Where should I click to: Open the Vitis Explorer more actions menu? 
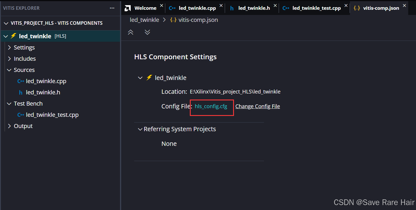(x=112, y=8)
